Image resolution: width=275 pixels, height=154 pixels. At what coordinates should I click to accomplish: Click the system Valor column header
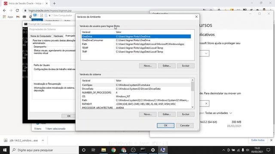click(x=153, y=80)
